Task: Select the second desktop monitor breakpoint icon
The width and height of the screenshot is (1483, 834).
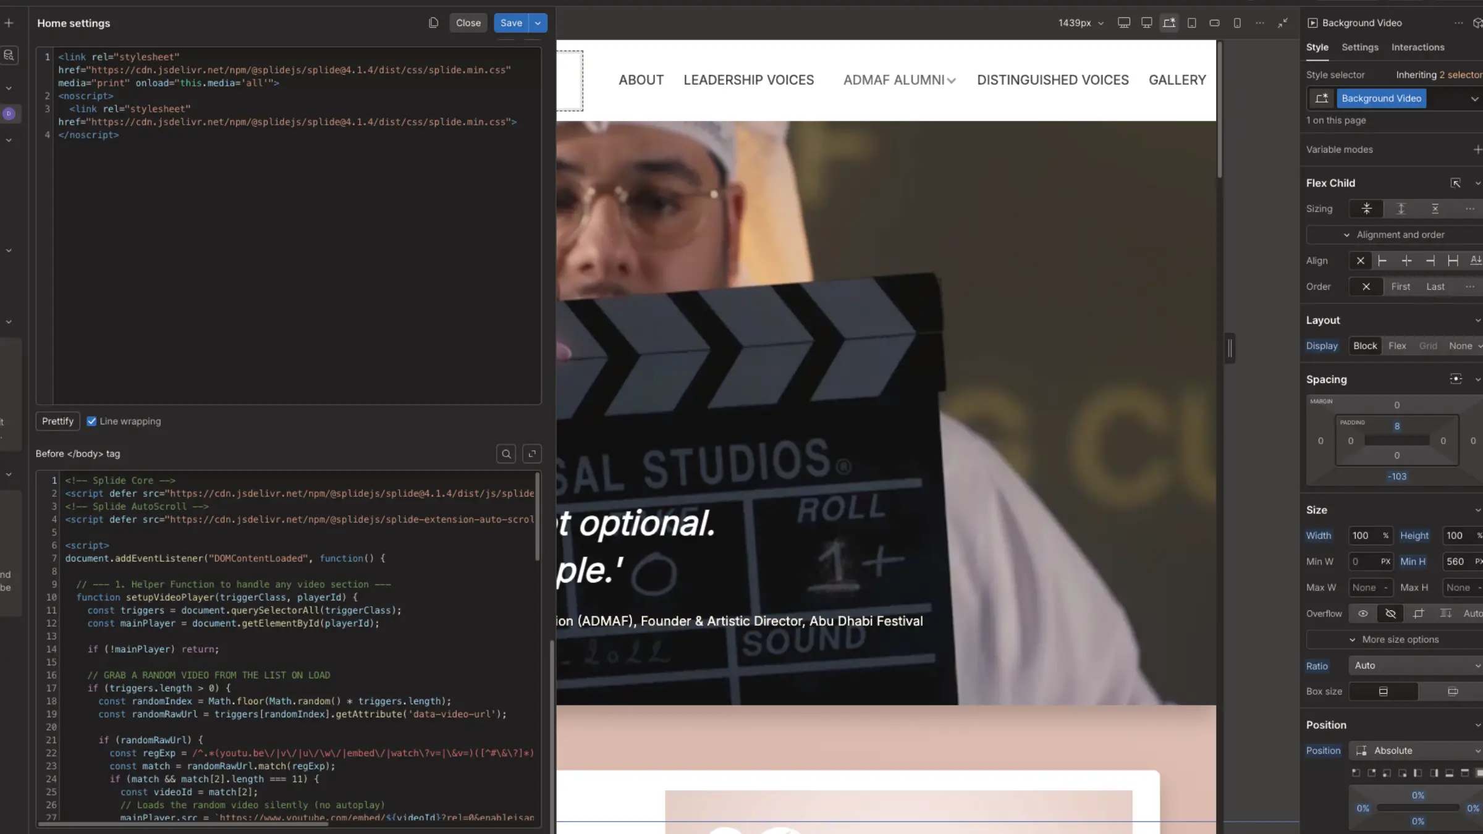Action: [1146, 23]
